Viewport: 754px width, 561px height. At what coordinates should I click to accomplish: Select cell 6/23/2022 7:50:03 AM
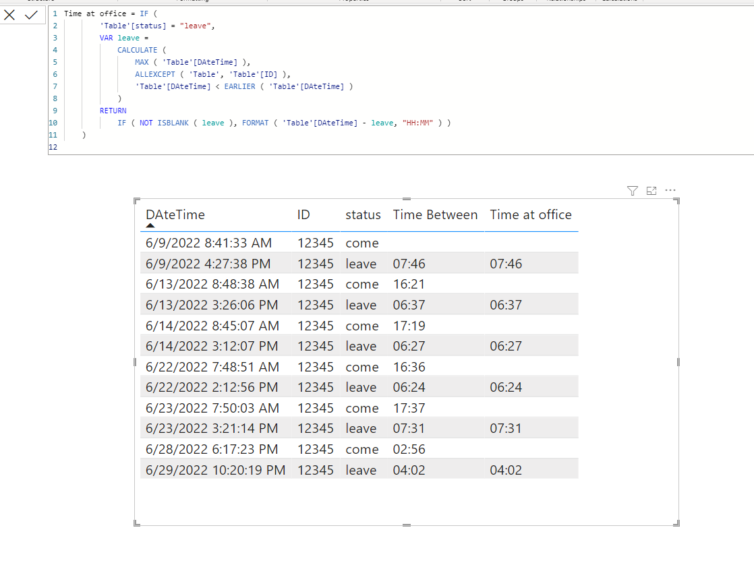[212, 408]
